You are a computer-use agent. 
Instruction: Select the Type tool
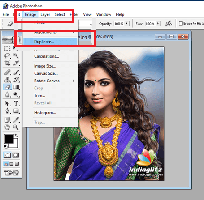coord(16,103)
